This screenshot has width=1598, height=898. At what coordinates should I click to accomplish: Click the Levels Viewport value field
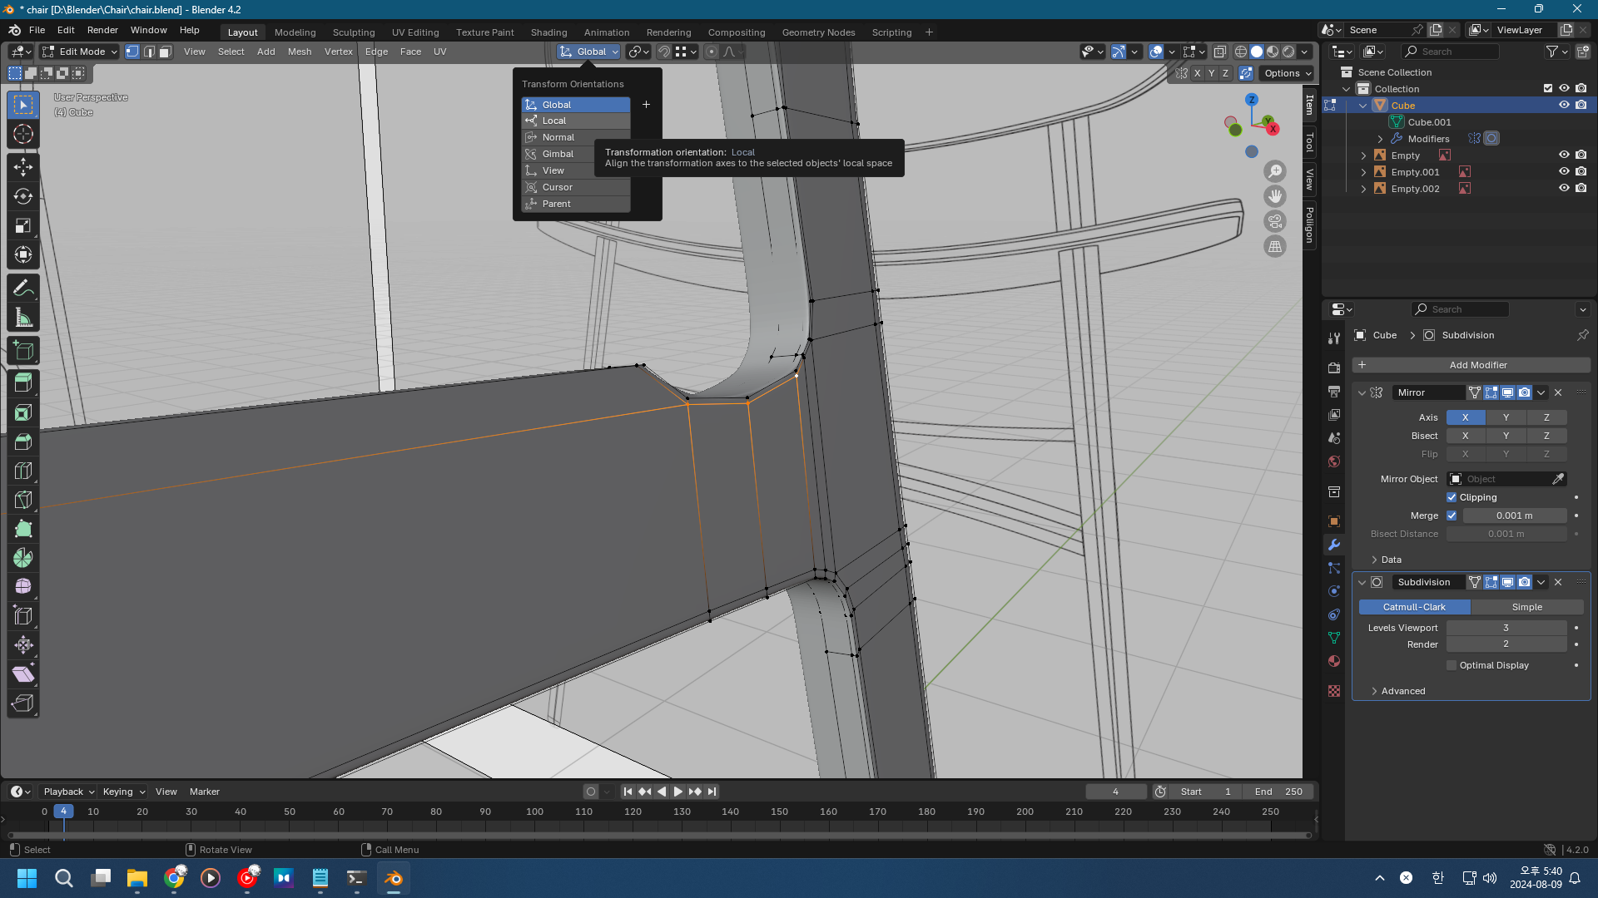pos(1506,628)
